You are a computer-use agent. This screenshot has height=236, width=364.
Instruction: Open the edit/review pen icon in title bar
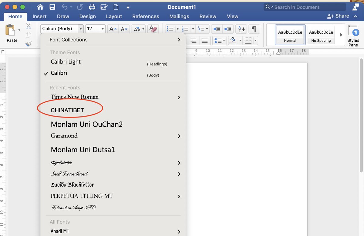coord(104,7)
